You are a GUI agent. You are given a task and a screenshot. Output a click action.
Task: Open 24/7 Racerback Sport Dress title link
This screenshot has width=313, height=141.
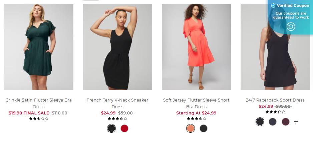[x=275, y=100]
